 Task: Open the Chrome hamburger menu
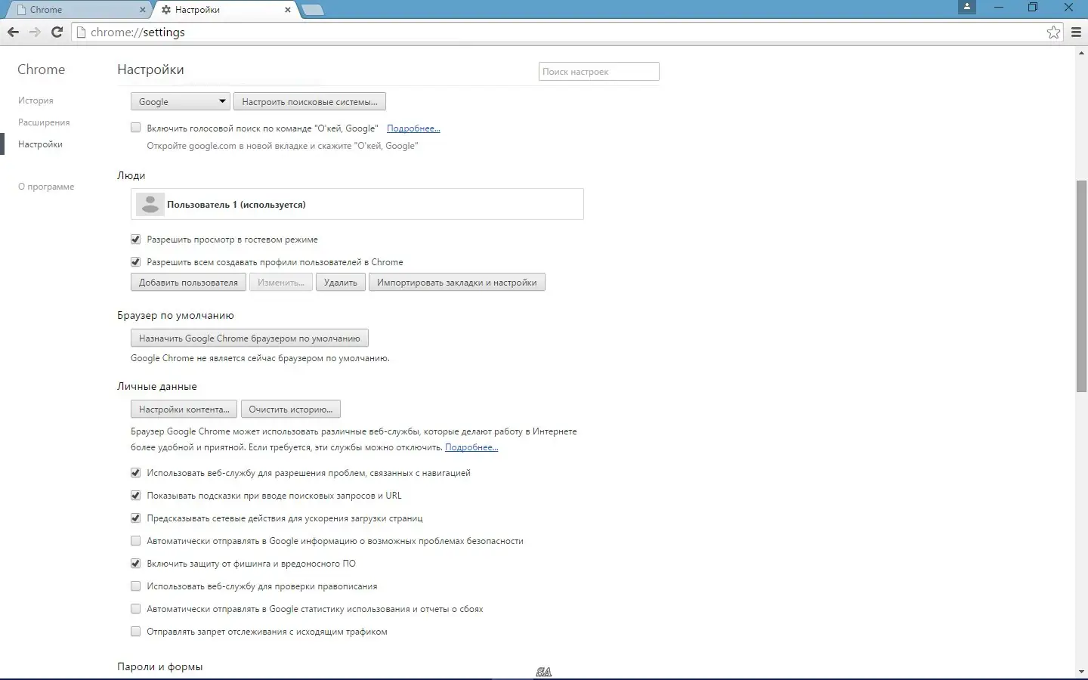[x=1077, y=32]
